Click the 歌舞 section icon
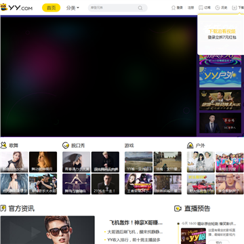This screenshot has width=244, height=244. (x=3, y=145)
